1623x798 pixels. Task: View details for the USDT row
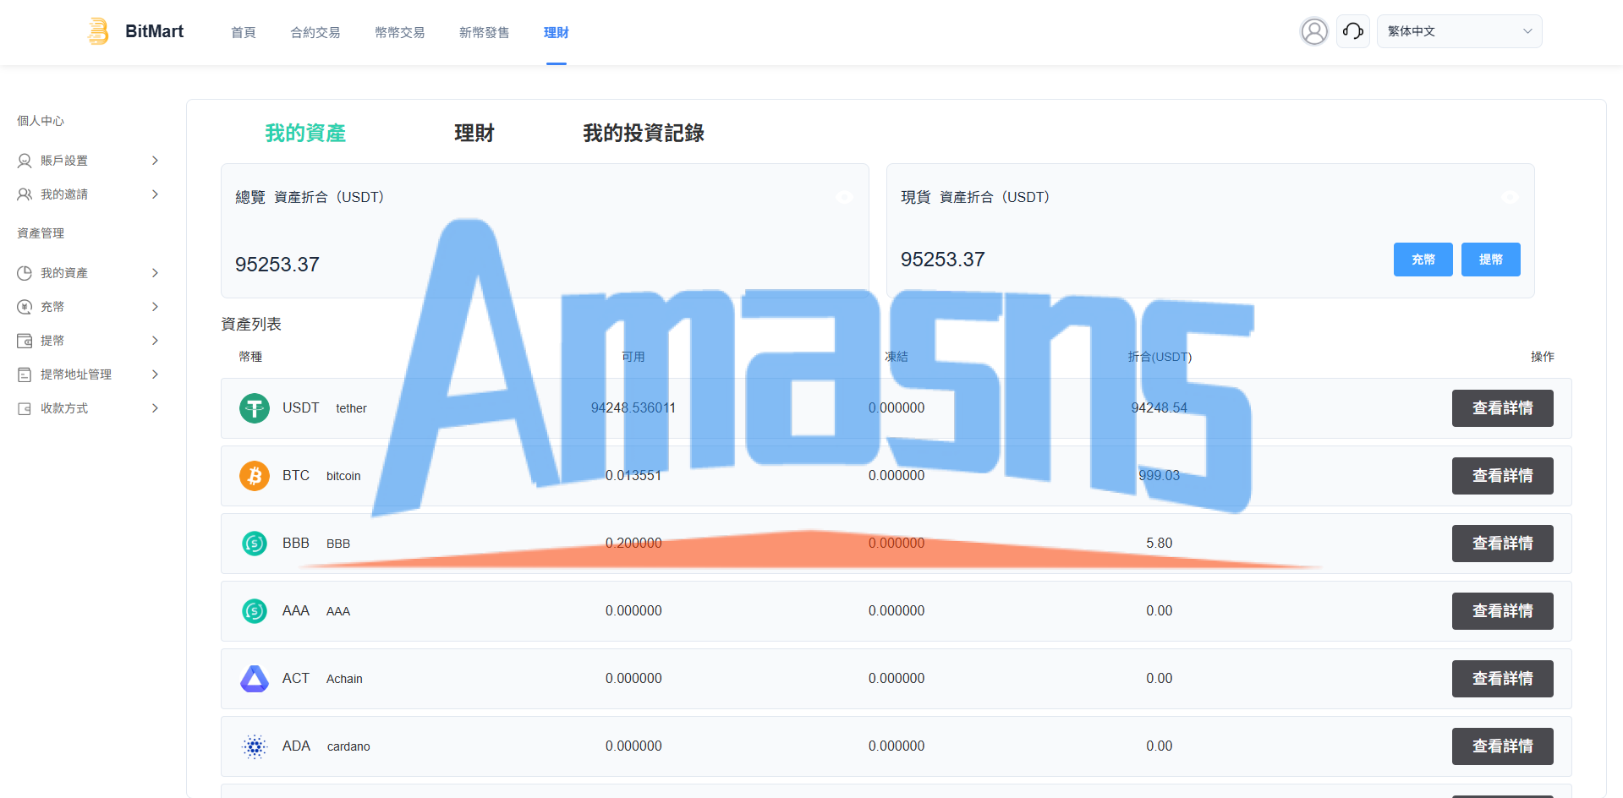[x=1503, y=408]
